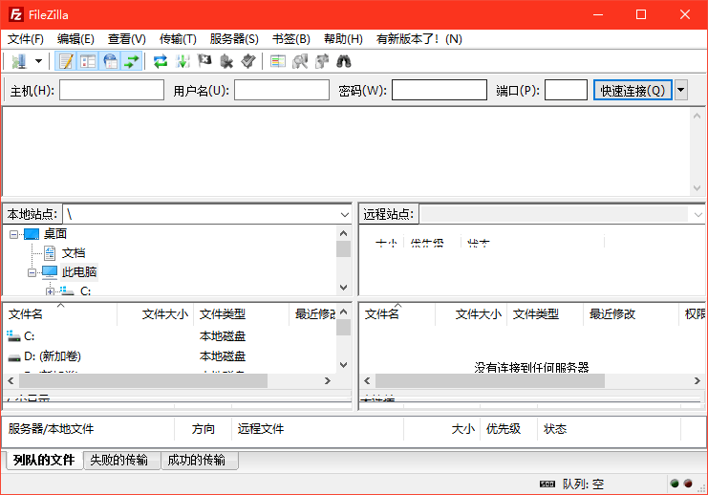Toggle process queue icon
This screenshot has height=495, width=708.
coord(182,61)
